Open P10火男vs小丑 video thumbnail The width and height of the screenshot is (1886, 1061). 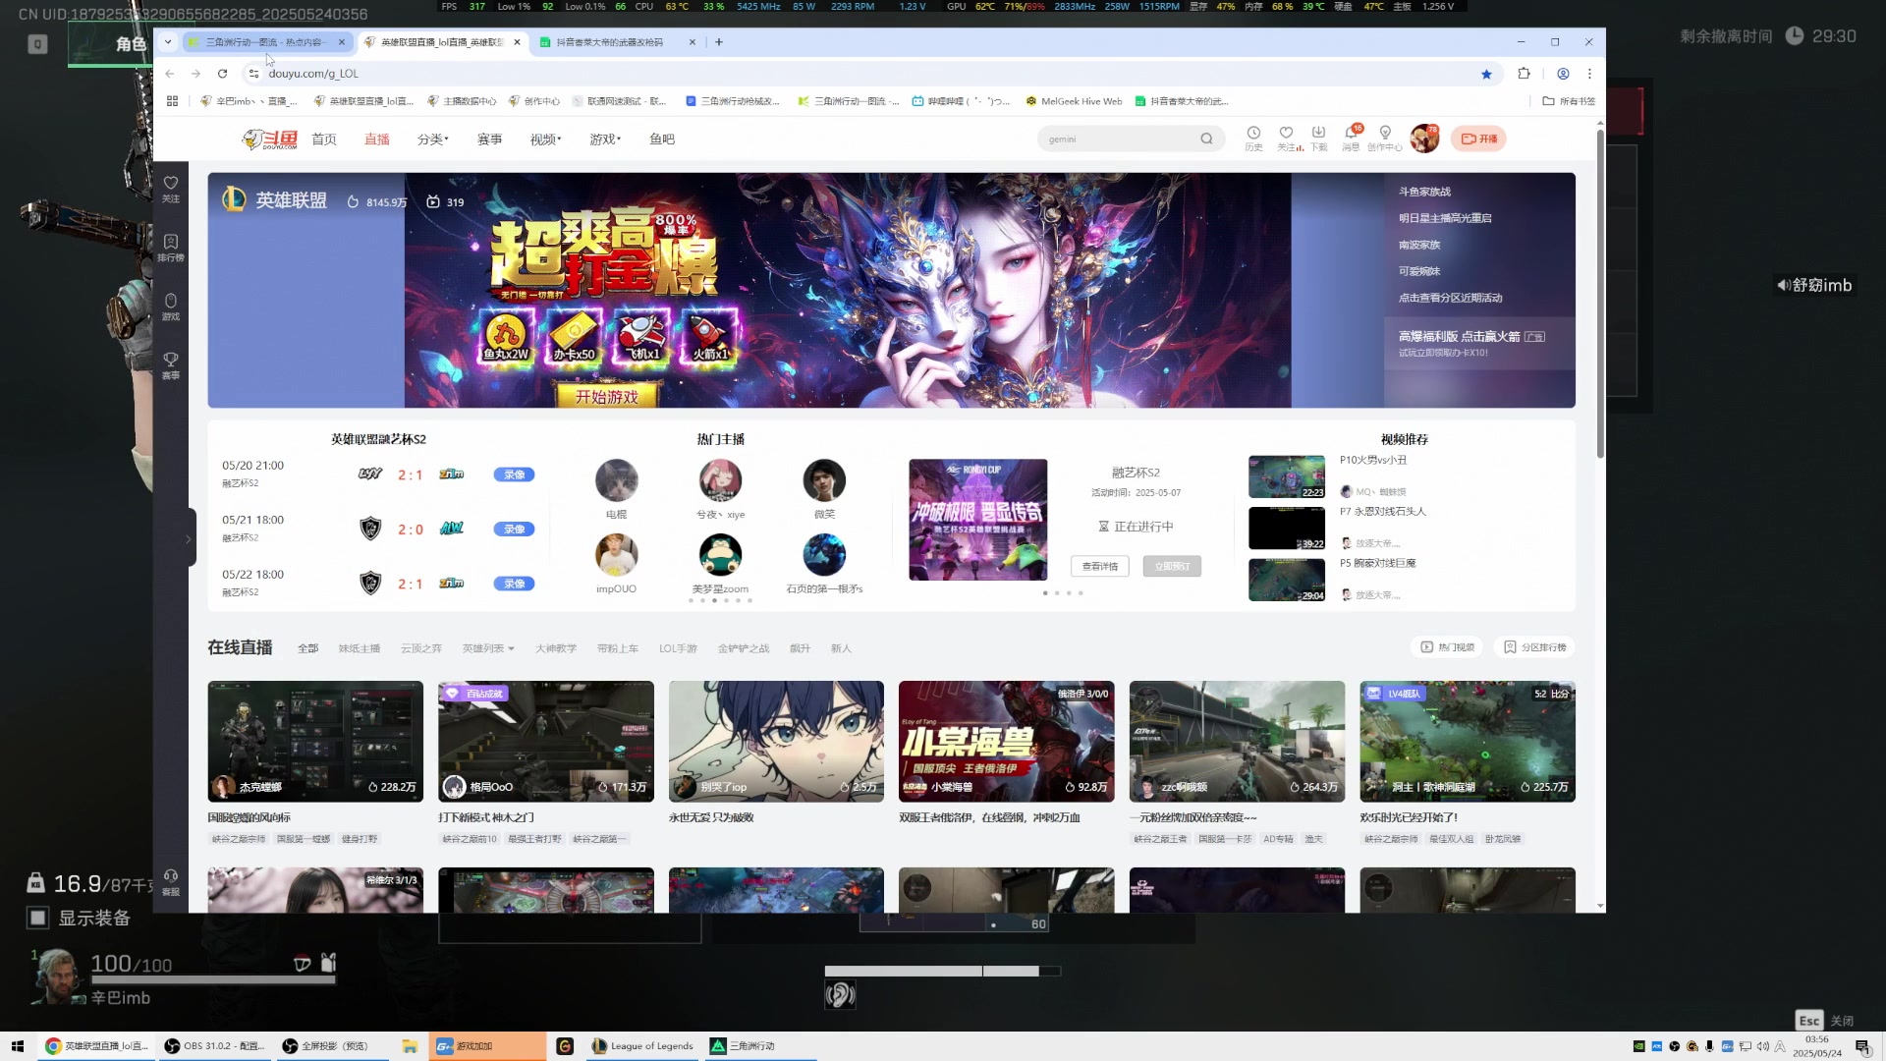[1287, 477]
